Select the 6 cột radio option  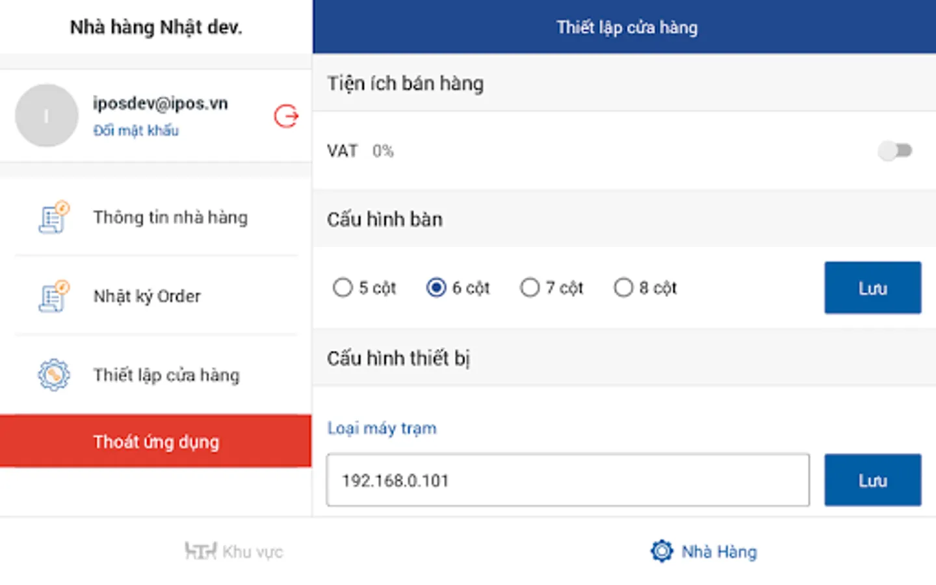pyautogui.click(x=436, y=287)
